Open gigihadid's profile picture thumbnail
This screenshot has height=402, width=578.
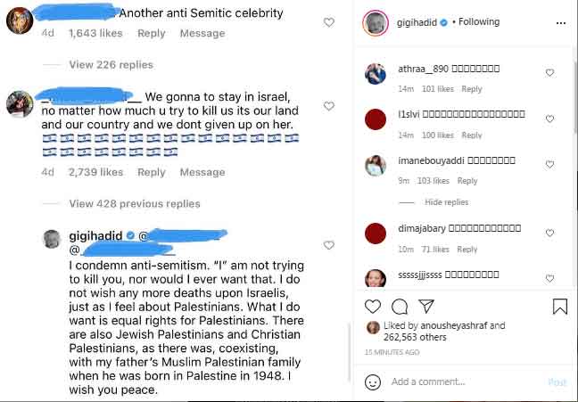click(376, 23)
